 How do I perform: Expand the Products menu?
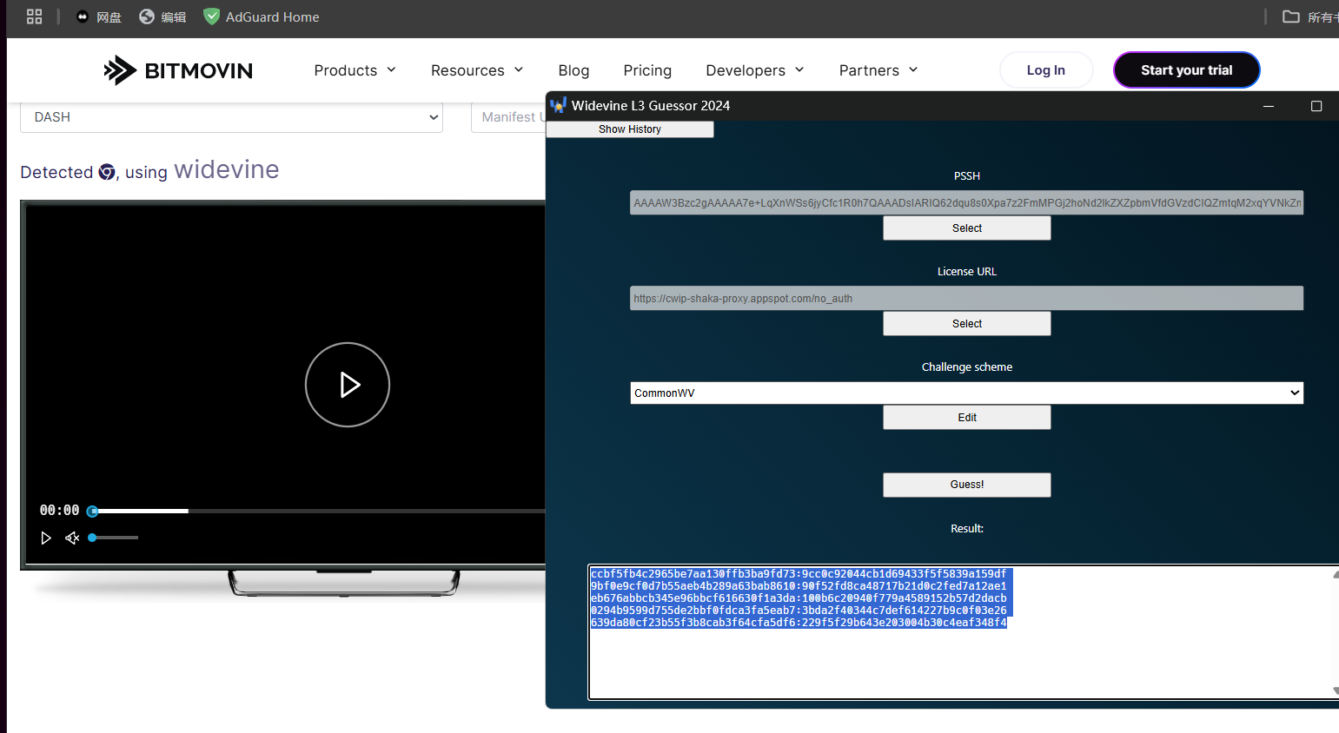tap(355, 70)
